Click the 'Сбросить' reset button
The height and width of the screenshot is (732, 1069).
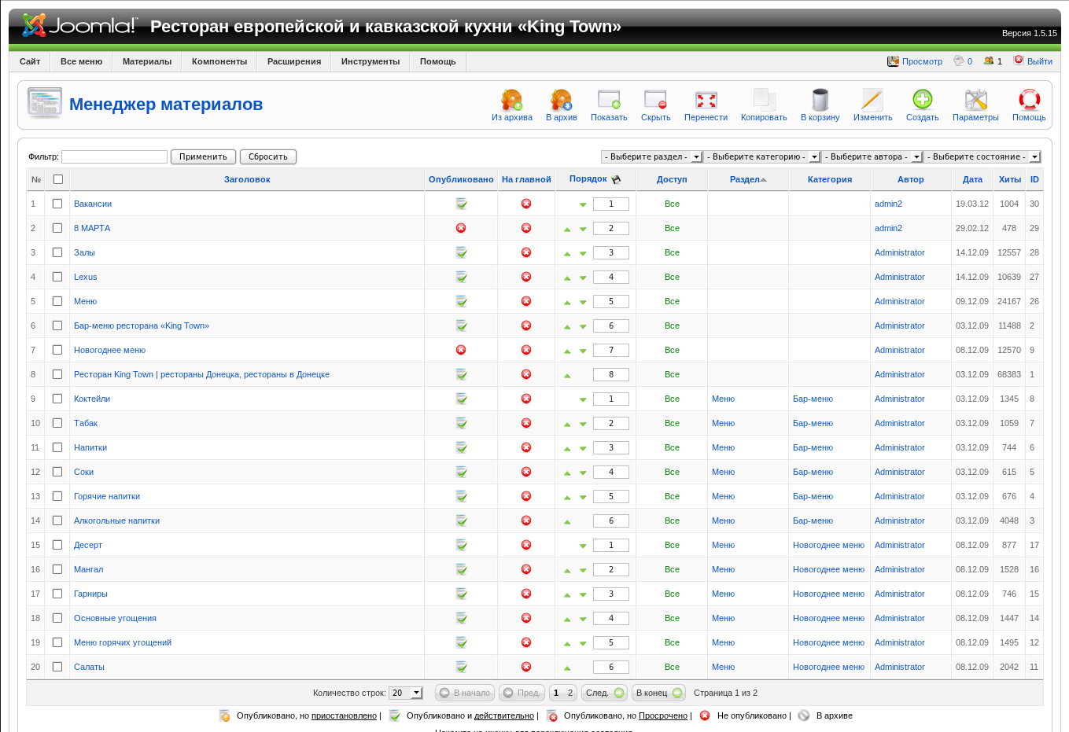point(268,156)
